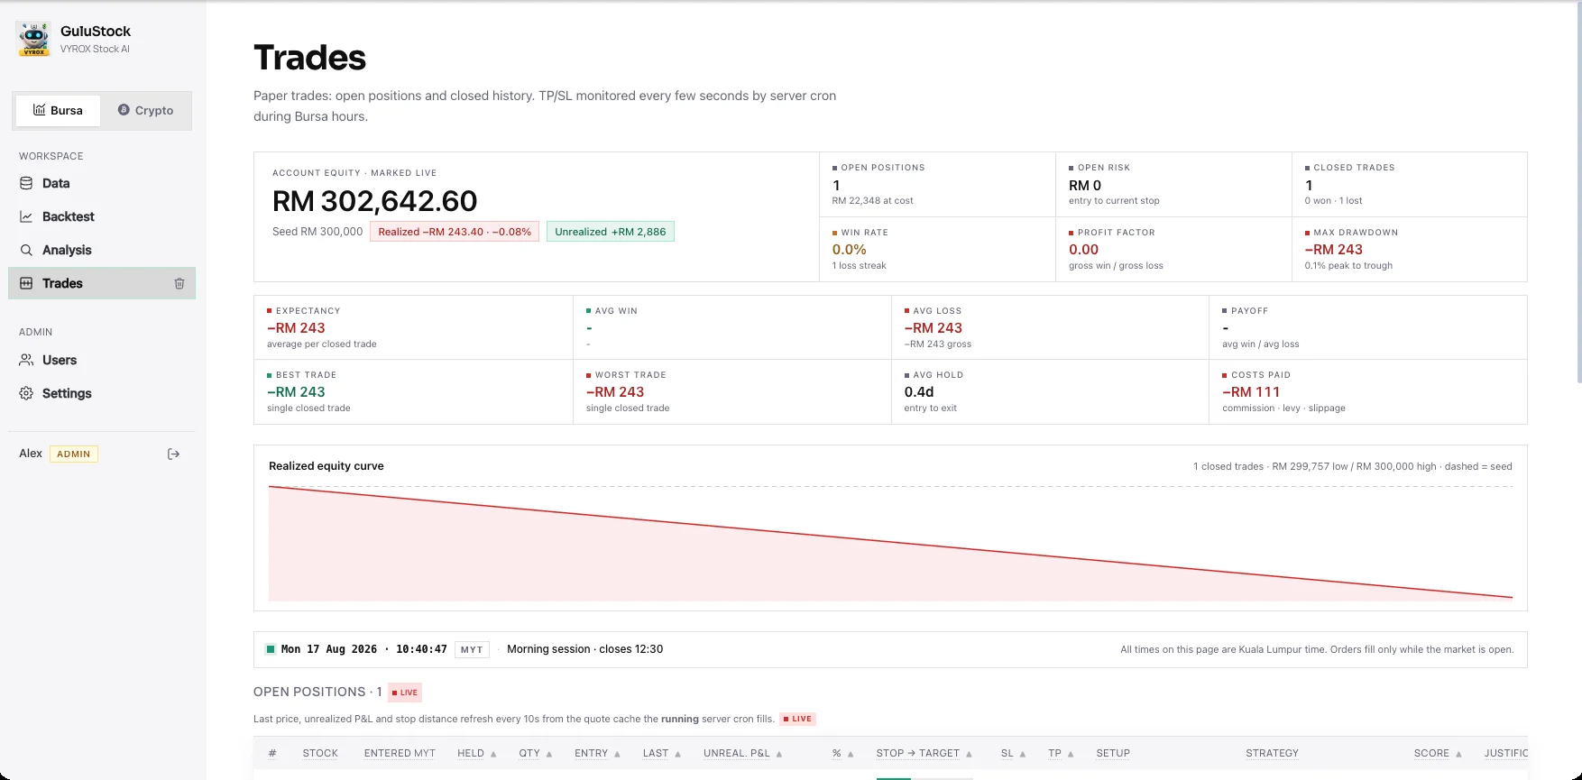Click the Open Positions stat card
Image resolution: width=1582 pixels, height=780 pixels.
(937, 184)
